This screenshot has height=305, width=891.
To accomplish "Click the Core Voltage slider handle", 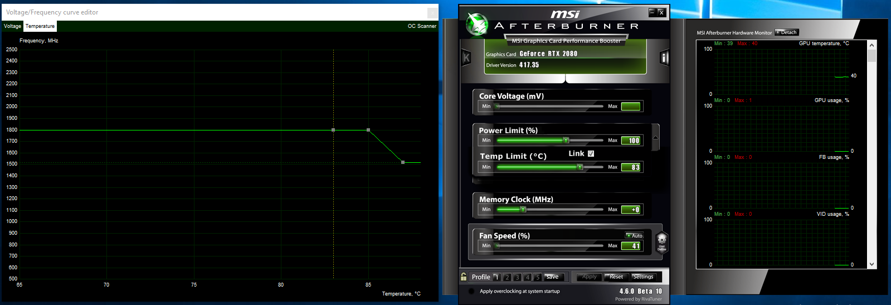I will coord(498,106).
